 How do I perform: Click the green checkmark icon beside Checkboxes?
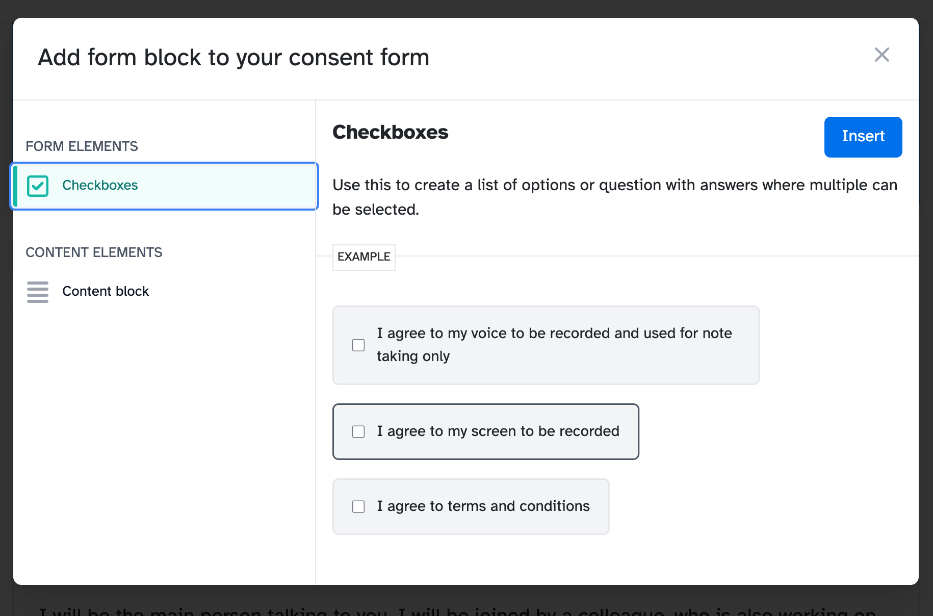[38, 186]
